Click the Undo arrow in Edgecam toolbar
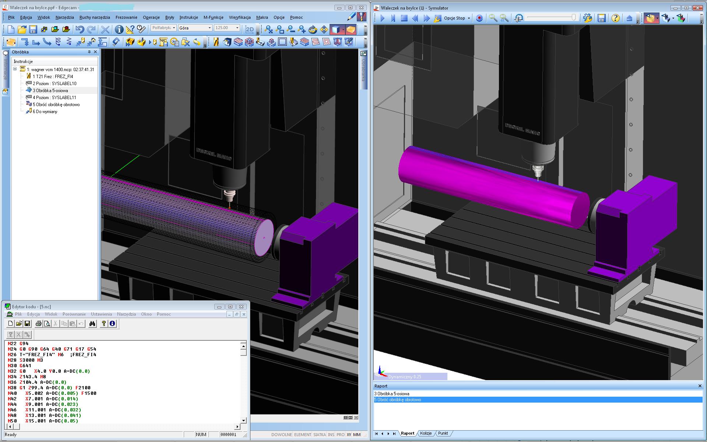This screenshot has width=707, height=442. [x=80, y=29]
